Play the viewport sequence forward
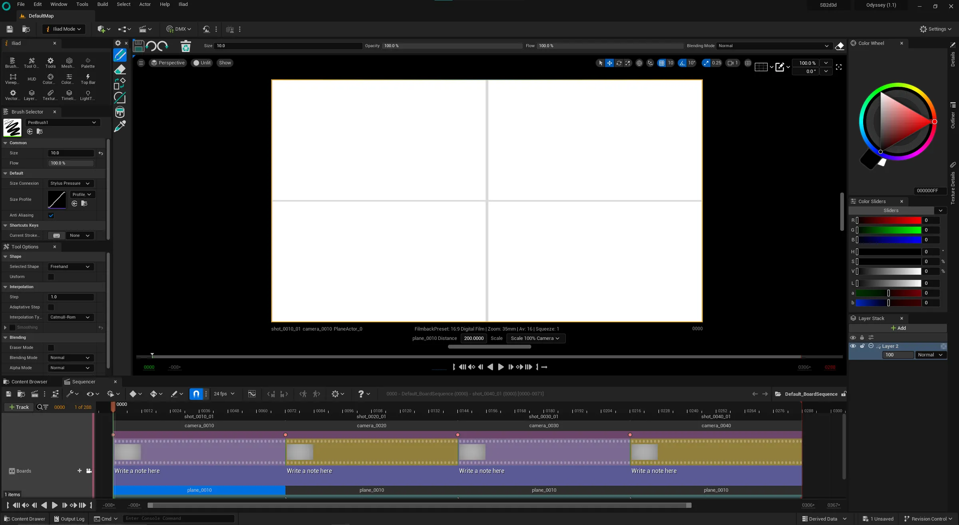 click(x=501, y=367)
